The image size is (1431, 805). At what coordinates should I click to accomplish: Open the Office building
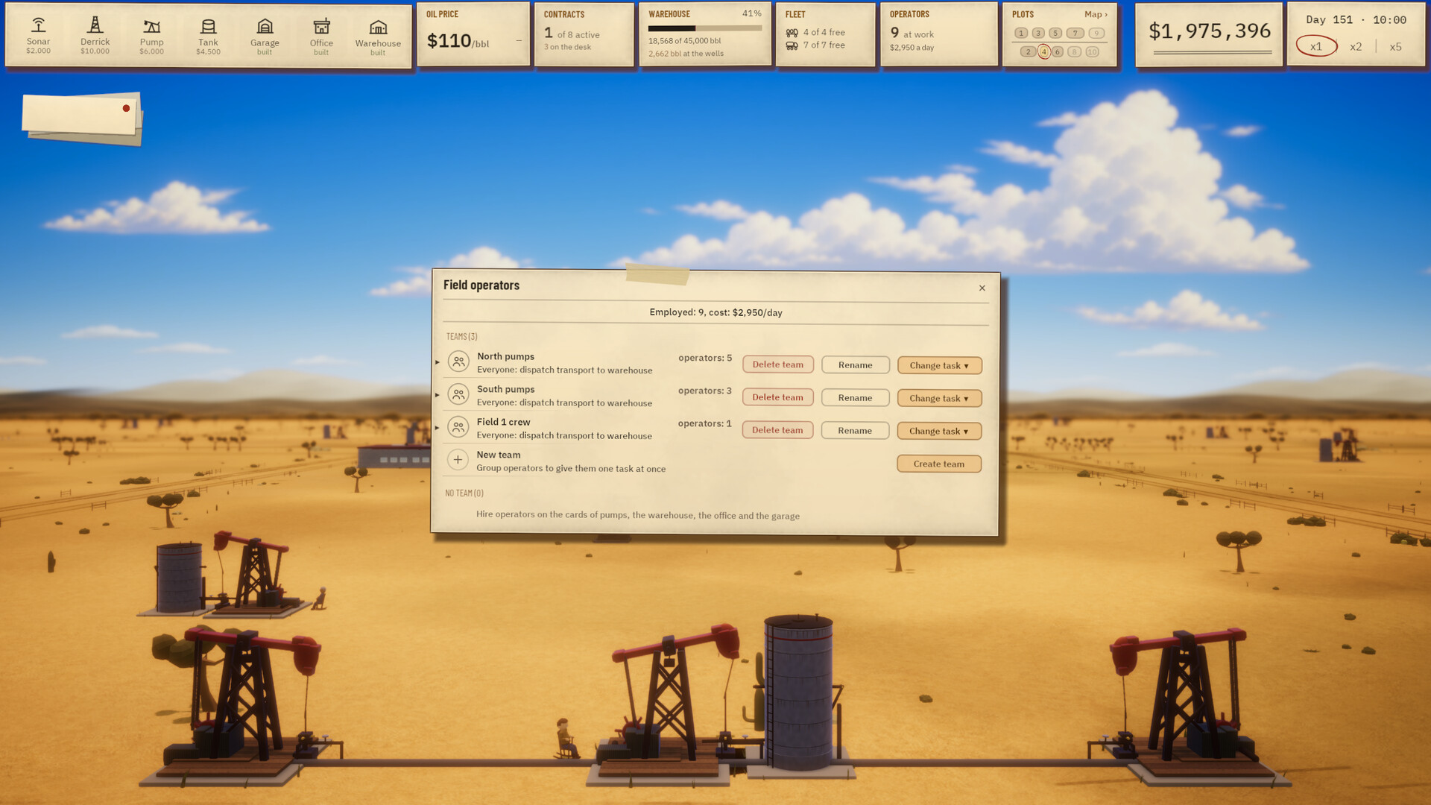(x=321, y=35)
